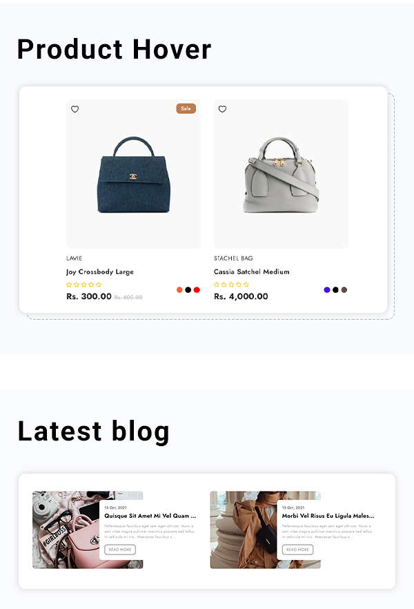Open the grey satchel product image
The width and height of the screenshot is (414, 609).
coord(281,174)
